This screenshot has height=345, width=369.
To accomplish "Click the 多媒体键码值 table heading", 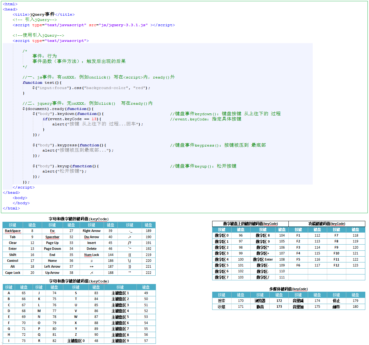I will (288, 289).
